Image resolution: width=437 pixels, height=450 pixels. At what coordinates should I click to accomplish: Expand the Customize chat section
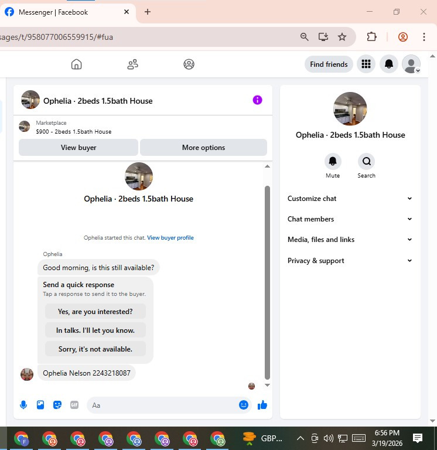tap(350, 198)
